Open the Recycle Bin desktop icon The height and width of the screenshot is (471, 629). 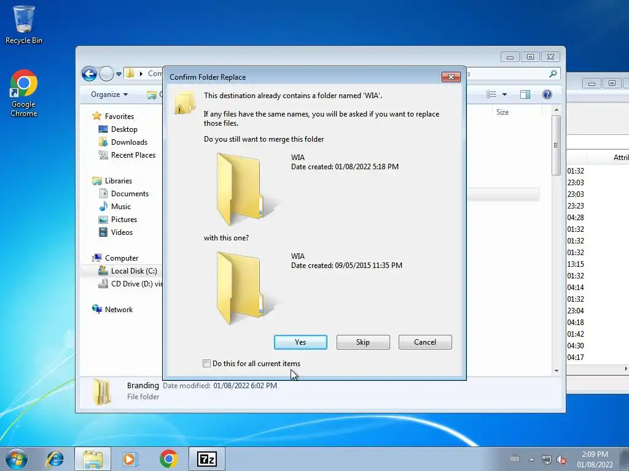(x=24, y=24)
